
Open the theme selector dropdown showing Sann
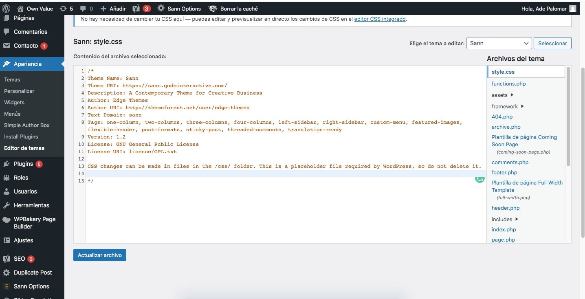pos(499,43)
